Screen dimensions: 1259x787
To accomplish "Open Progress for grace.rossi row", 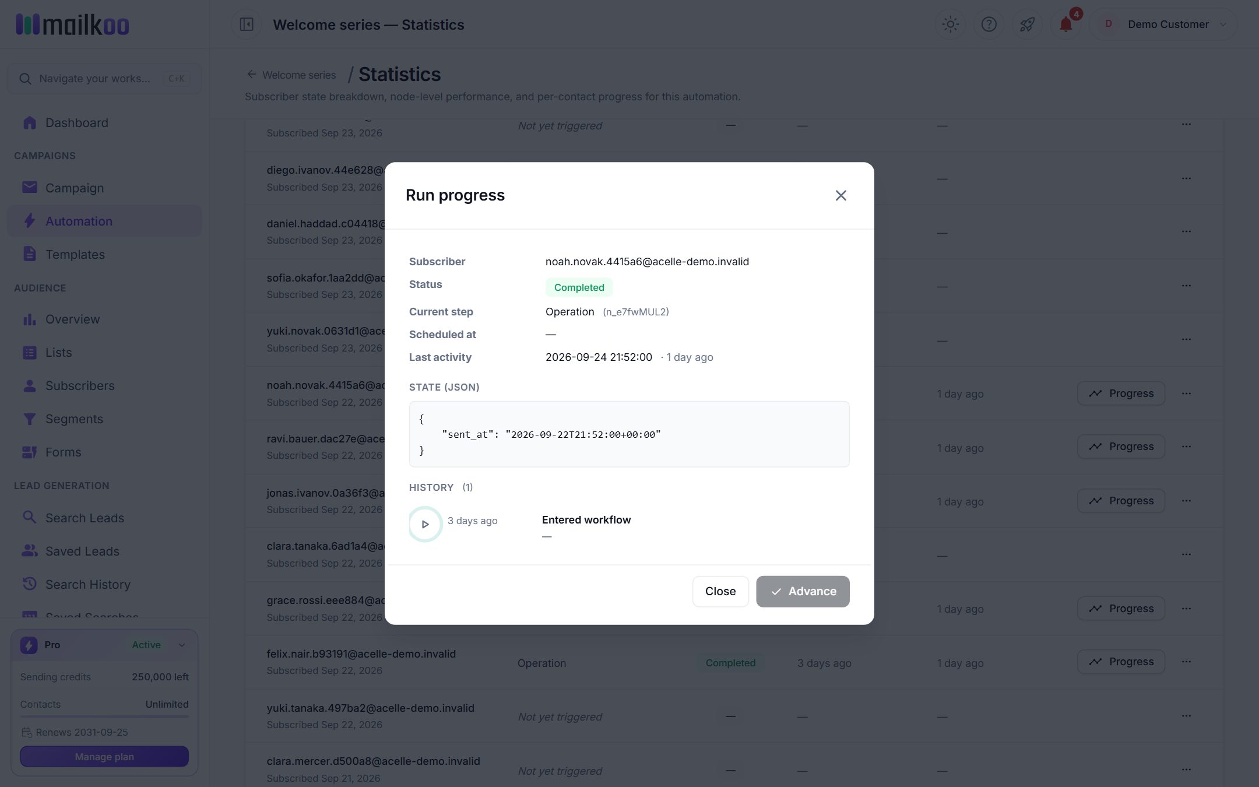I will (x=1121, y=609).
